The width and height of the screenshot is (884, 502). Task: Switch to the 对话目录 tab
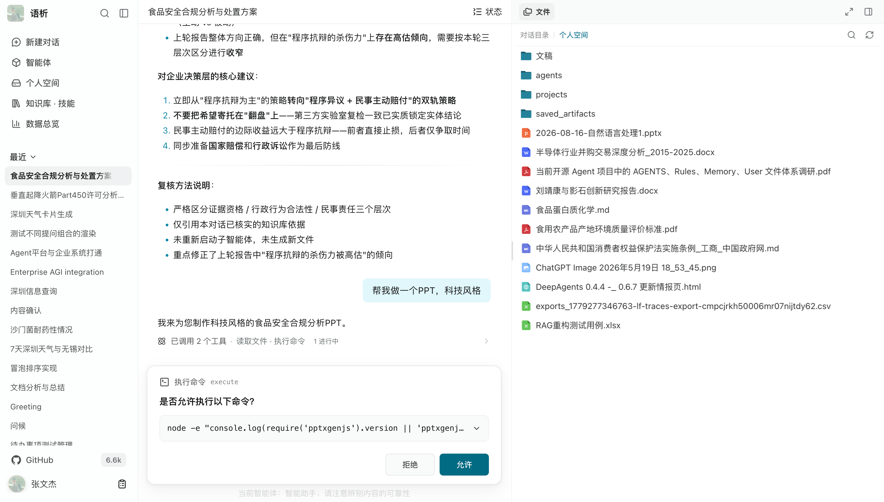pyautogui.click(x=534, y=35)
